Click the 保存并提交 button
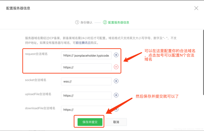Viewport: 204px width, 131px height. coord(90,122)
